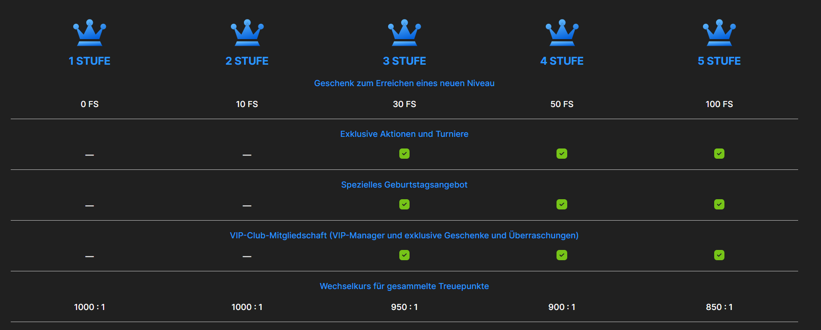Select the 3 STUFE heading
This screenshot has height=330, width=821.
[x=404, y=61]
